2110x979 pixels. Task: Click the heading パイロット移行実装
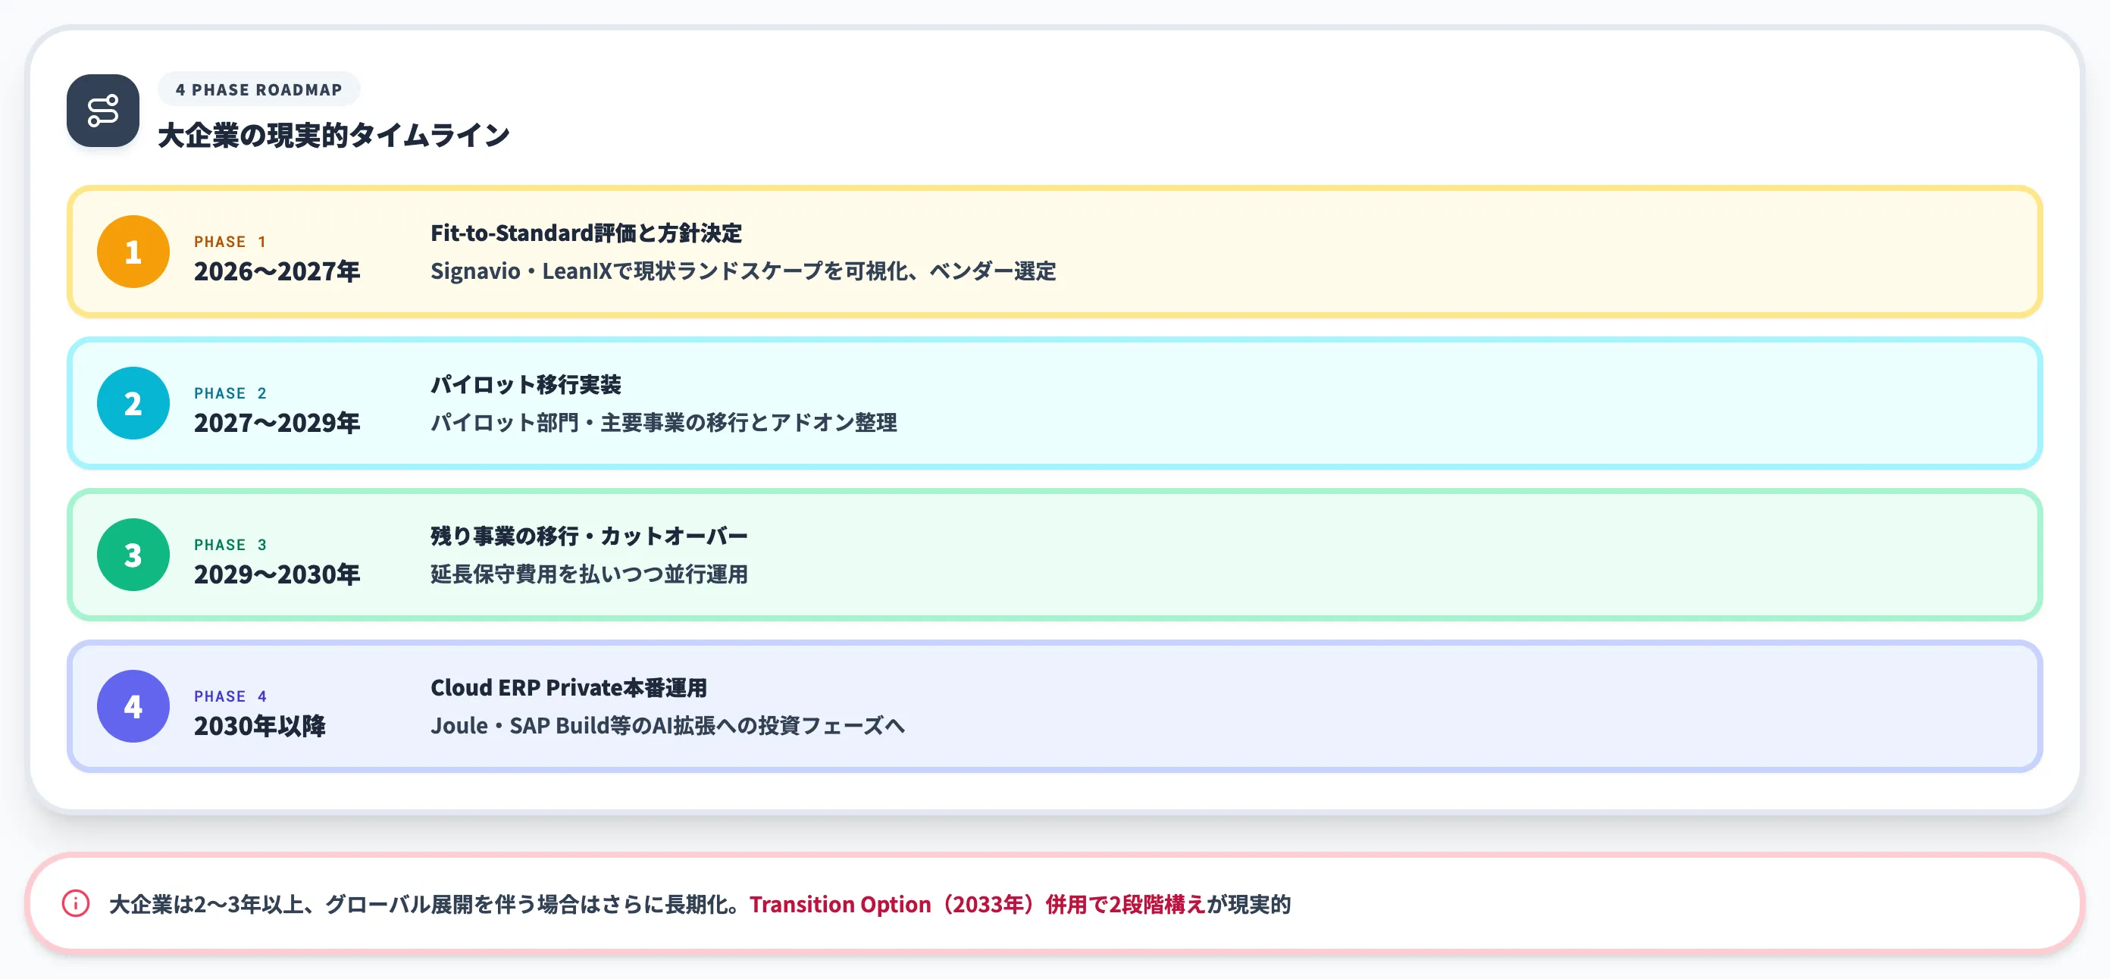526,384
